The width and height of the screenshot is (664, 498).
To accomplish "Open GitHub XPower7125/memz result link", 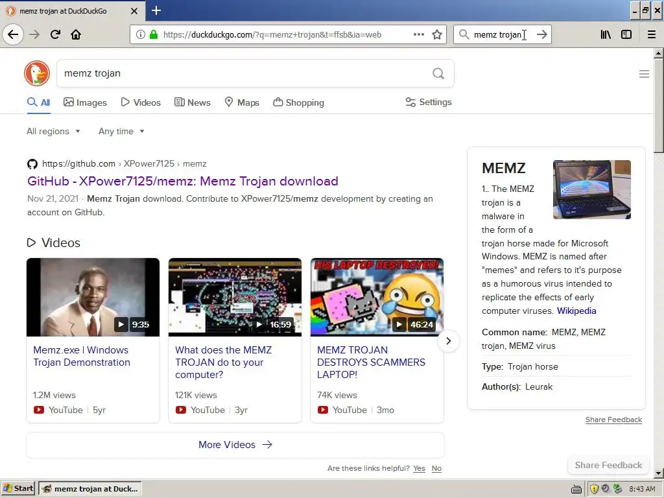I will pyautogui.click(x=182, y=182).
